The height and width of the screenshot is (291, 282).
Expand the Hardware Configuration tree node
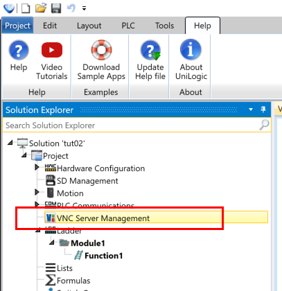37,167
